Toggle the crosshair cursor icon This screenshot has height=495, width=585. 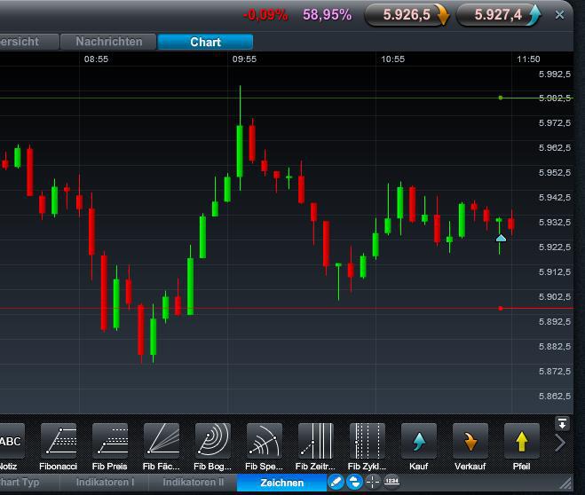pyautogui.click(x=372, y=482)
